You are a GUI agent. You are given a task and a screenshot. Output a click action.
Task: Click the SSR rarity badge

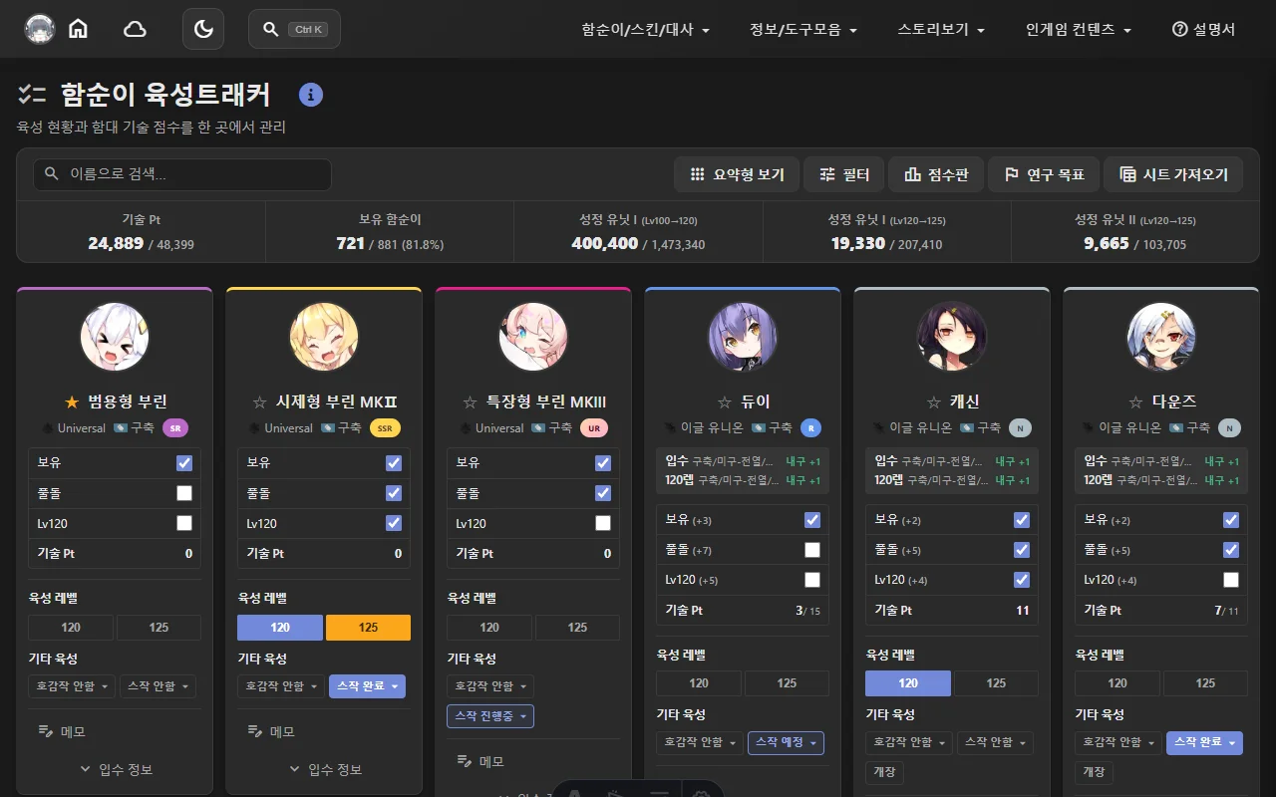point(385,428)
